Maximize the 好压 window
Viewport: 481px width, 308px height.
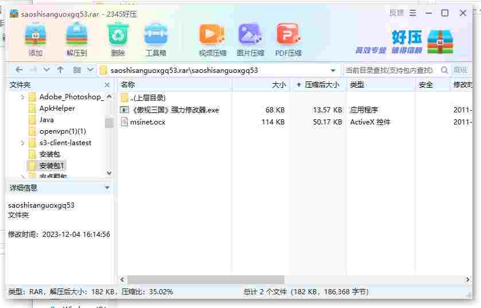pyautogui.click(x=445, y=13)
